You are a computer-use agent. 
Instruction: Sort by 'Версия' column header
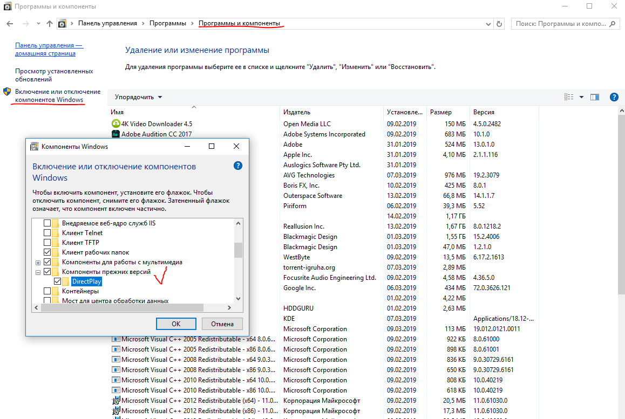point(504,112)
